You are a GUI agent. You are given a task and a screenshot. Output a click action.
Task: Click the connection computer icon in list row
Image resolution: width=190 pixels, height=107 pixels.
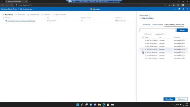[6, 21]
